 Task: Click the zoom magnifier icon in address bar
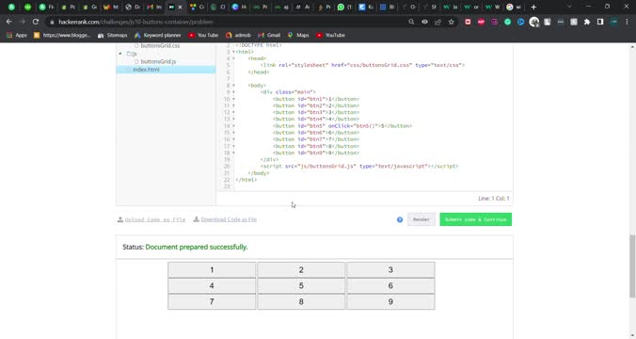click(411, 22)
